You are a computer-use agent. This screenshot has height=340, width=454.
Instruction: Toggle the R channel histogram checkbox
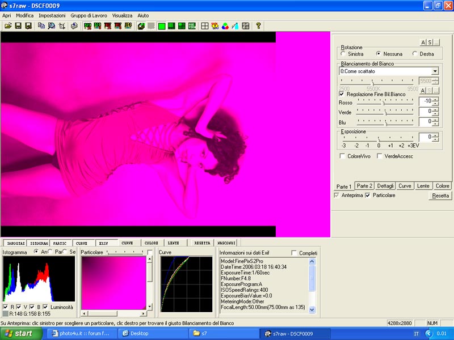[x=6, y=307]
